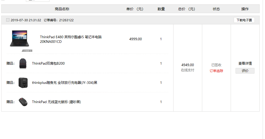Click the 八代酷睿 i5 badge under laptop

pos(27,51)
